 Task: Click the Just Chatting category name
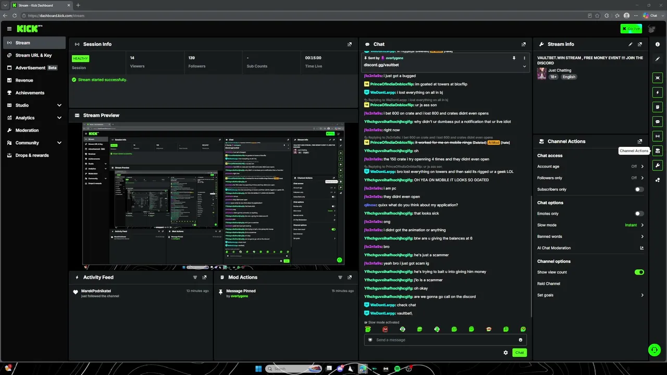pyautogui.click(x=560, y=70)
